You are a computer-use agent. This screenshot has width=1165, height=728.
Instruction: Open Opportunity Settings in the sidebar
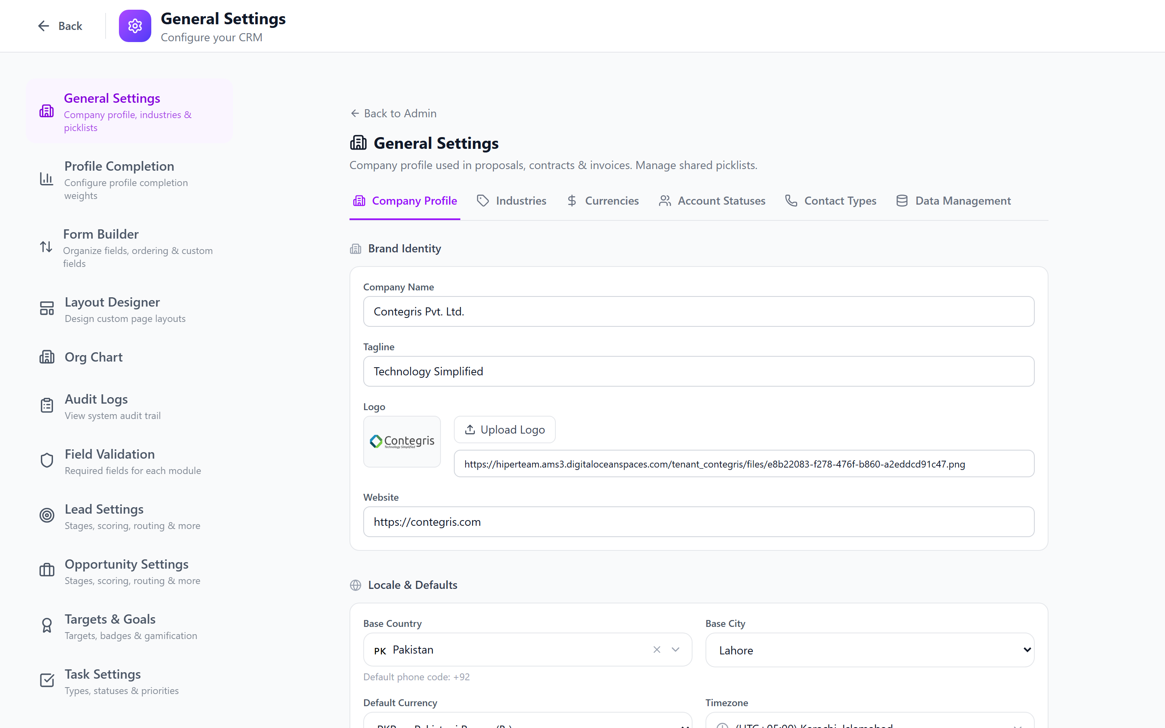point(130,571)
